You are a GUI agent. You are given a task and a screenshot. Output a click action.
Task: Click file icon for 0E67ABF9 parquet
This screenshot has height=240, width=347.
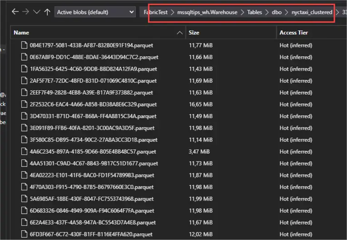pos(24,57)
